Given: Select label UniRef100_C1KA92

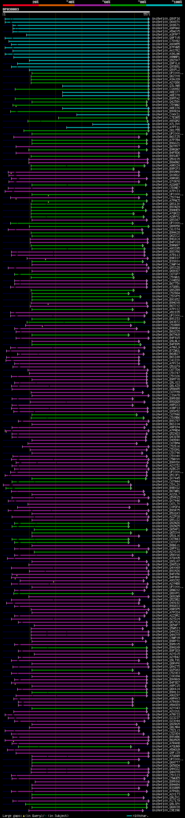Looking at the screenshot, I should coord(166,89).
